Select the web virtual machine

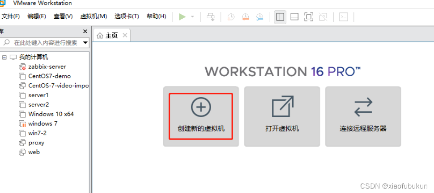click(34, 152)
